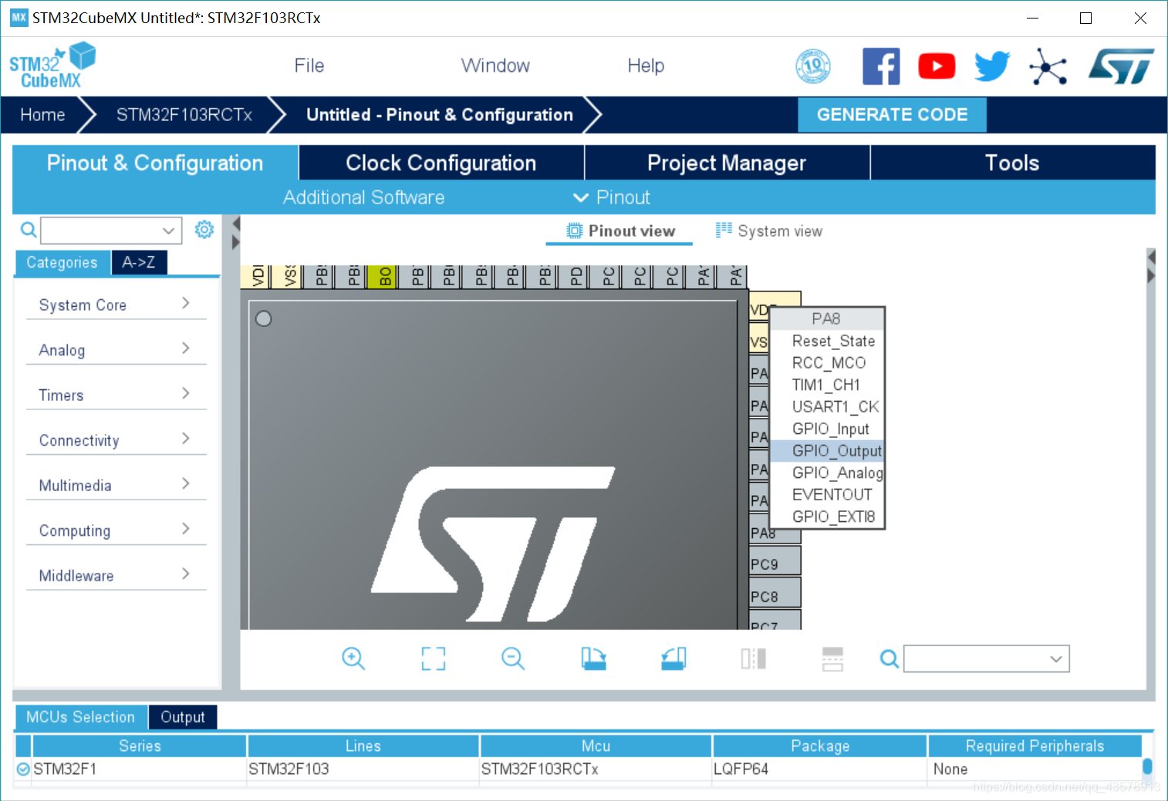Fit the chip view to the window
This screenshot has width=1168, height=801.
coord(434,658)
